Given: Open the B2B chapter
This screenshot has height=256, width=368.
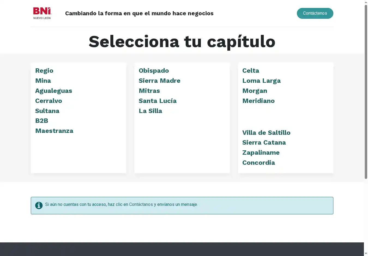Looking at the screenshot, I should pyautogui.click(x=42, y=121).
